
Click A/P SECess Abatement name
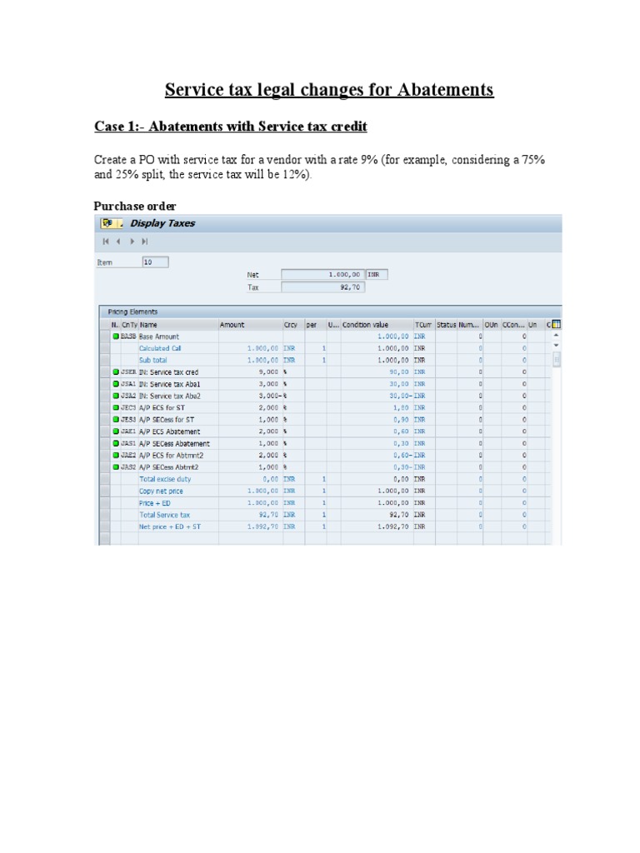click(x=174, y=443)
